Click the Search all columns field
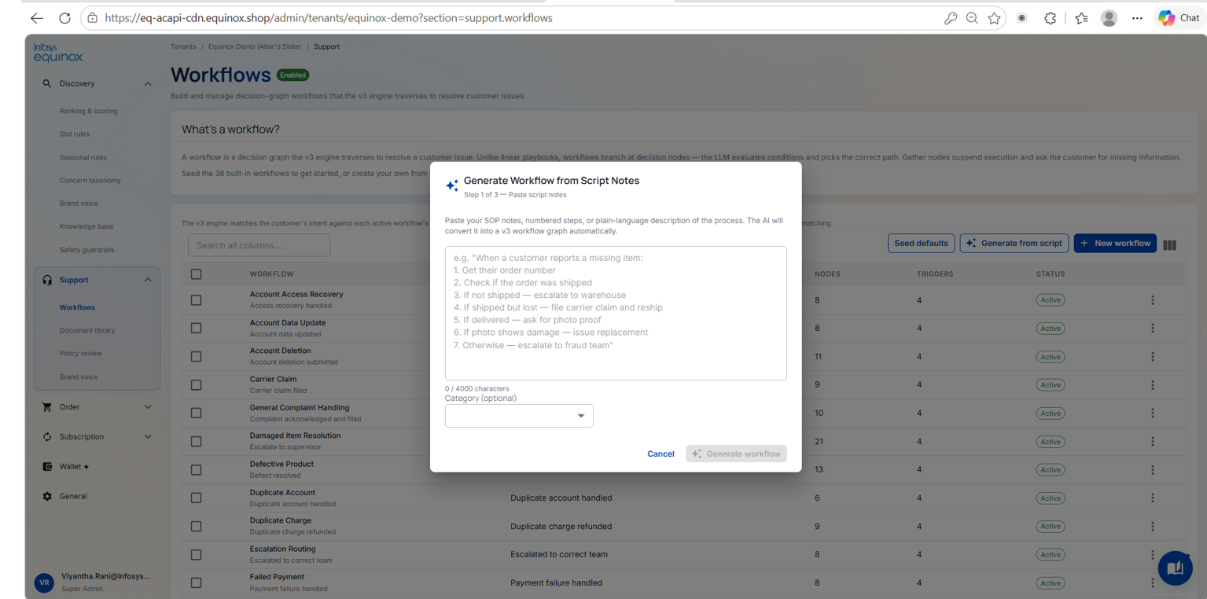Viewport: 1207px width, 599px height. pyautogui.click(x=259, y=245)
